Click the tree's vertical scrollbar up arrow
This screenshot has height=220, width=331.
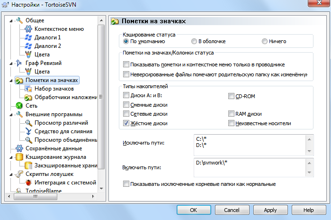[101, 20]
